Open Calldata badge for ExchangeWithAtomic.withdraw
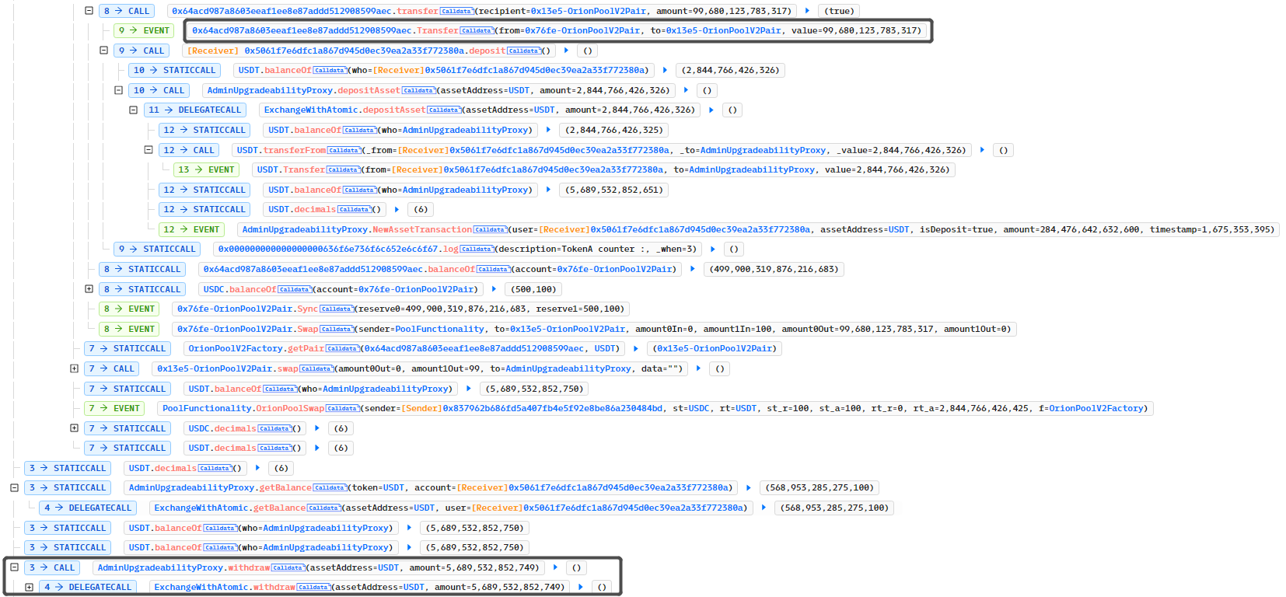This screenshot has width=1286, height=597. click(313, 588)
